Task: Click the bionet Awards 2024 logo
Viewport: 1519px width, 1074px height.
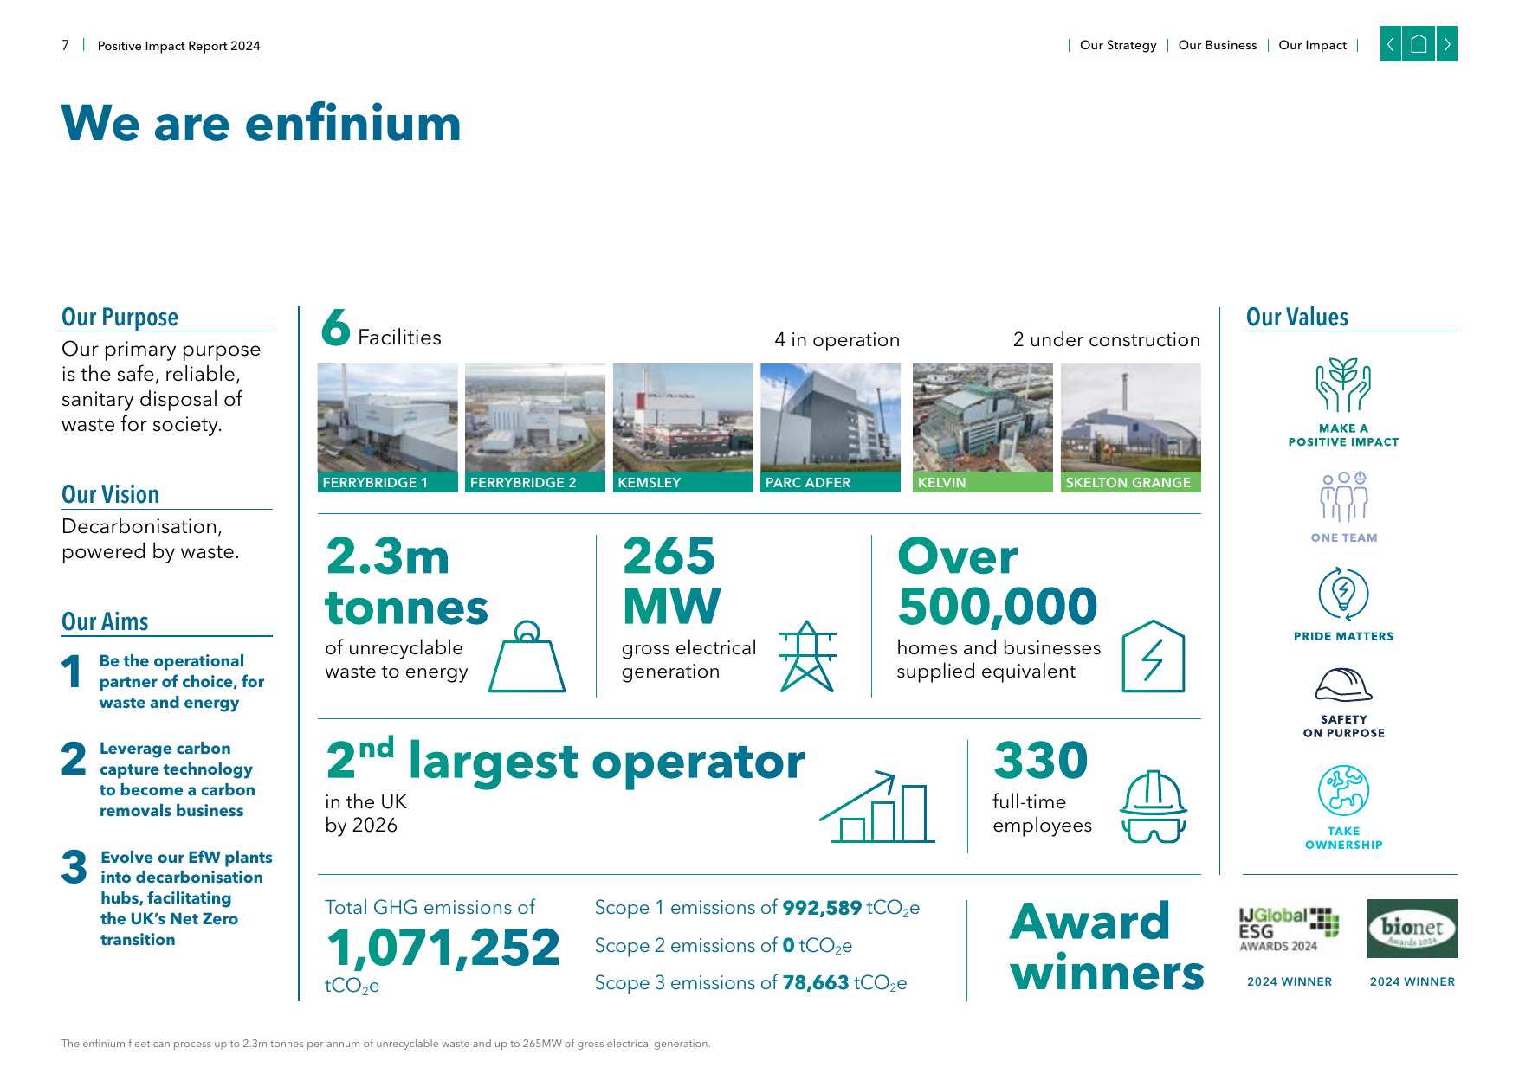Action: coord(1412,929)
